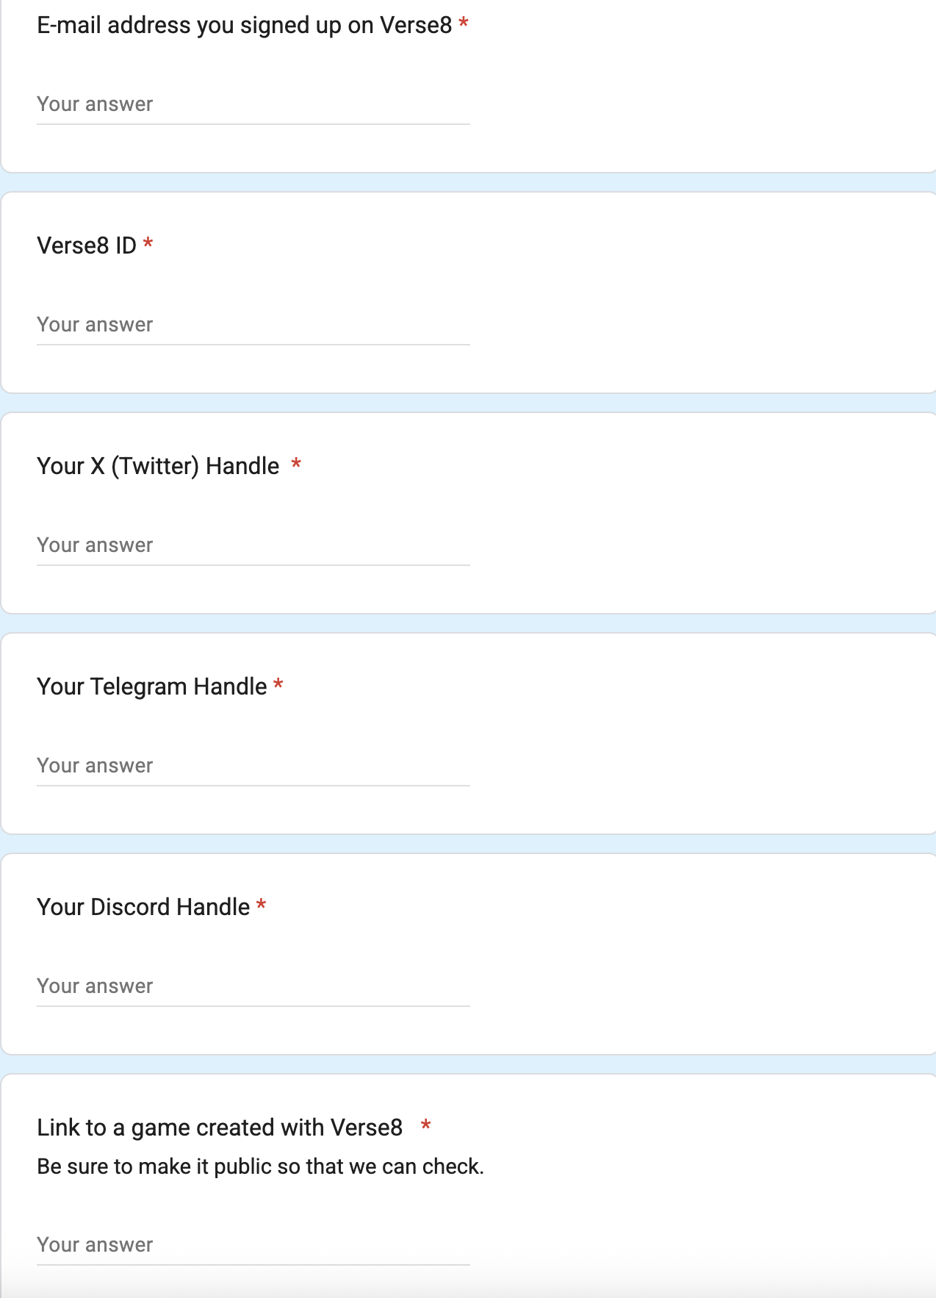This screenshot has height=1298, width=936.
Task: Click the Discord Handle answer field
Action: coord(253,986)
